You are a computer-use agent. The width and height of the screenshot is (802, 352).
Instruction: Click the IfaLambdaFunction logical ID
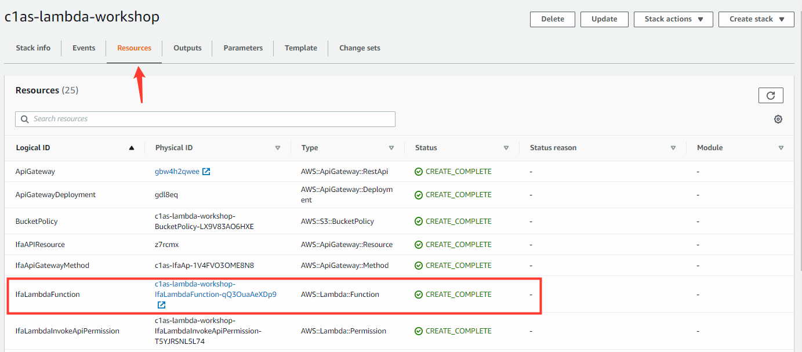point(48,295)
